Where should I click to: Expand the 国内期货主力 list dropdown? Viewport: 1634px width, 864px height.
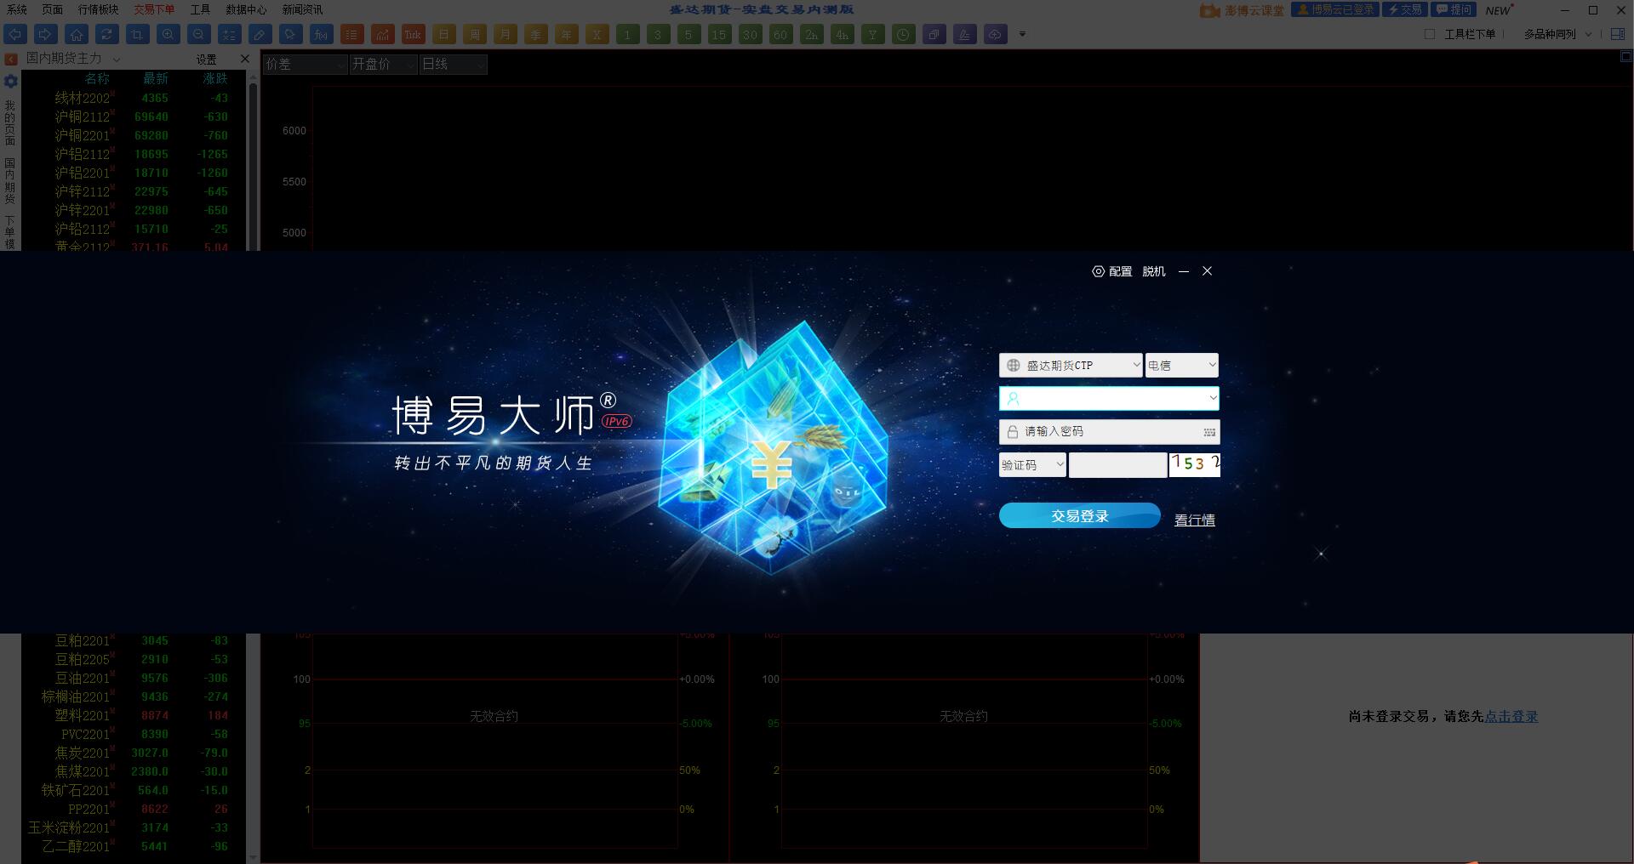(x=117, y=59)
